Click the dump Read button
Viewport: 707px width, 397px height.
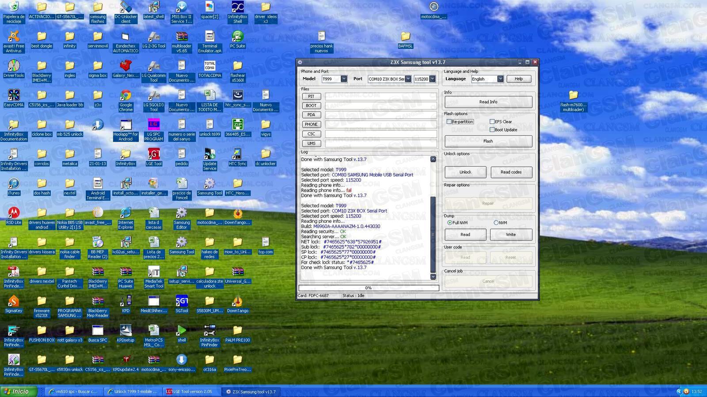(465, 235)
